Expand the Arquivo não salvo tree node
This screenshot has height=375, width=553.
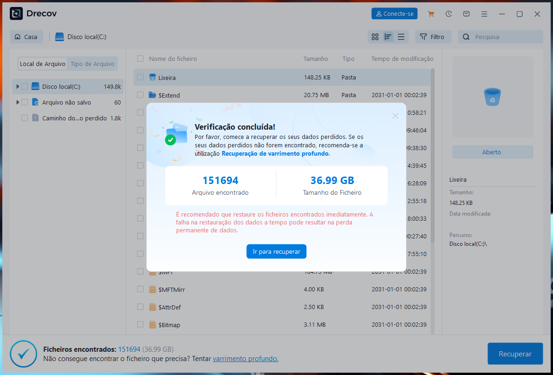(x=18, y=102)
